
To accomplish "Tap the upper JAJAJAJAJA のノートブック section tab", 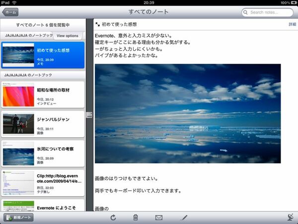I will (x=29, y=35).
